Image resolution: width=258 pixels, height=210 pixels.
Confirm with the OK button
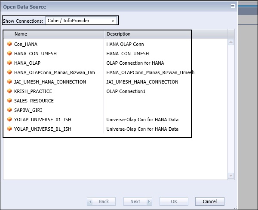[x=174, y=201]
